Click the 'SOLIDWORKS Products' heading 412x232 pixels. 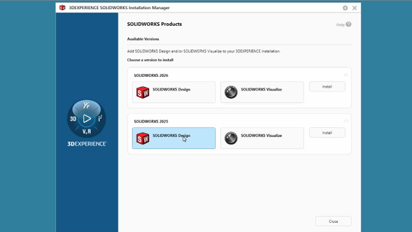click(x=154, y=24)
